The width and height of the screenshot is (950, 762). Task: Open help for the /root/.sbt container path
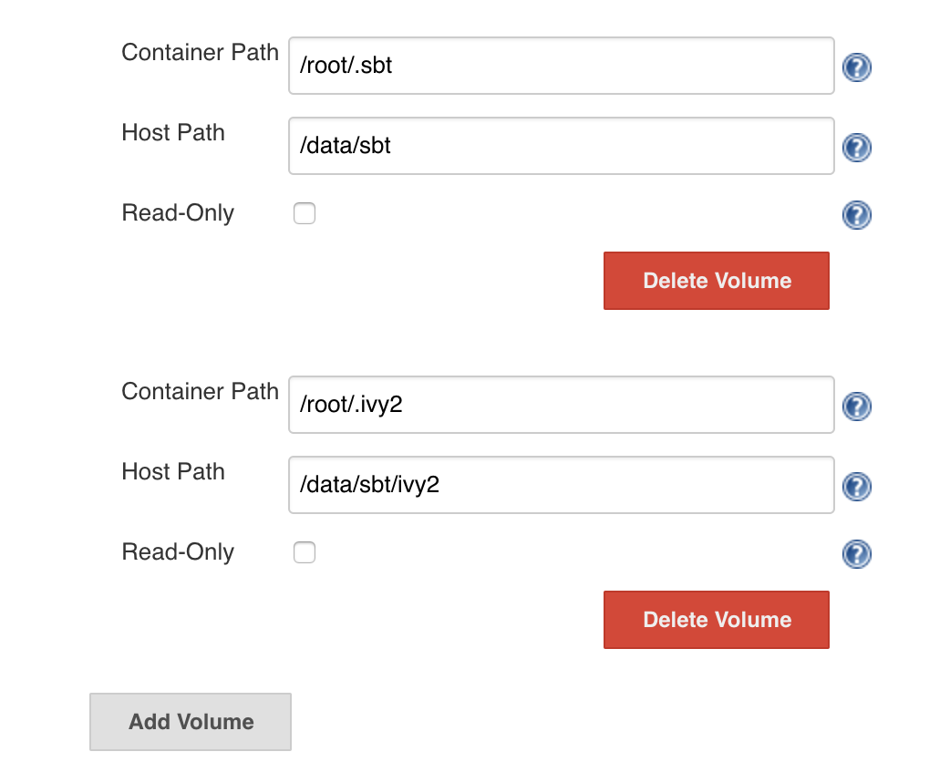point(856,67)
